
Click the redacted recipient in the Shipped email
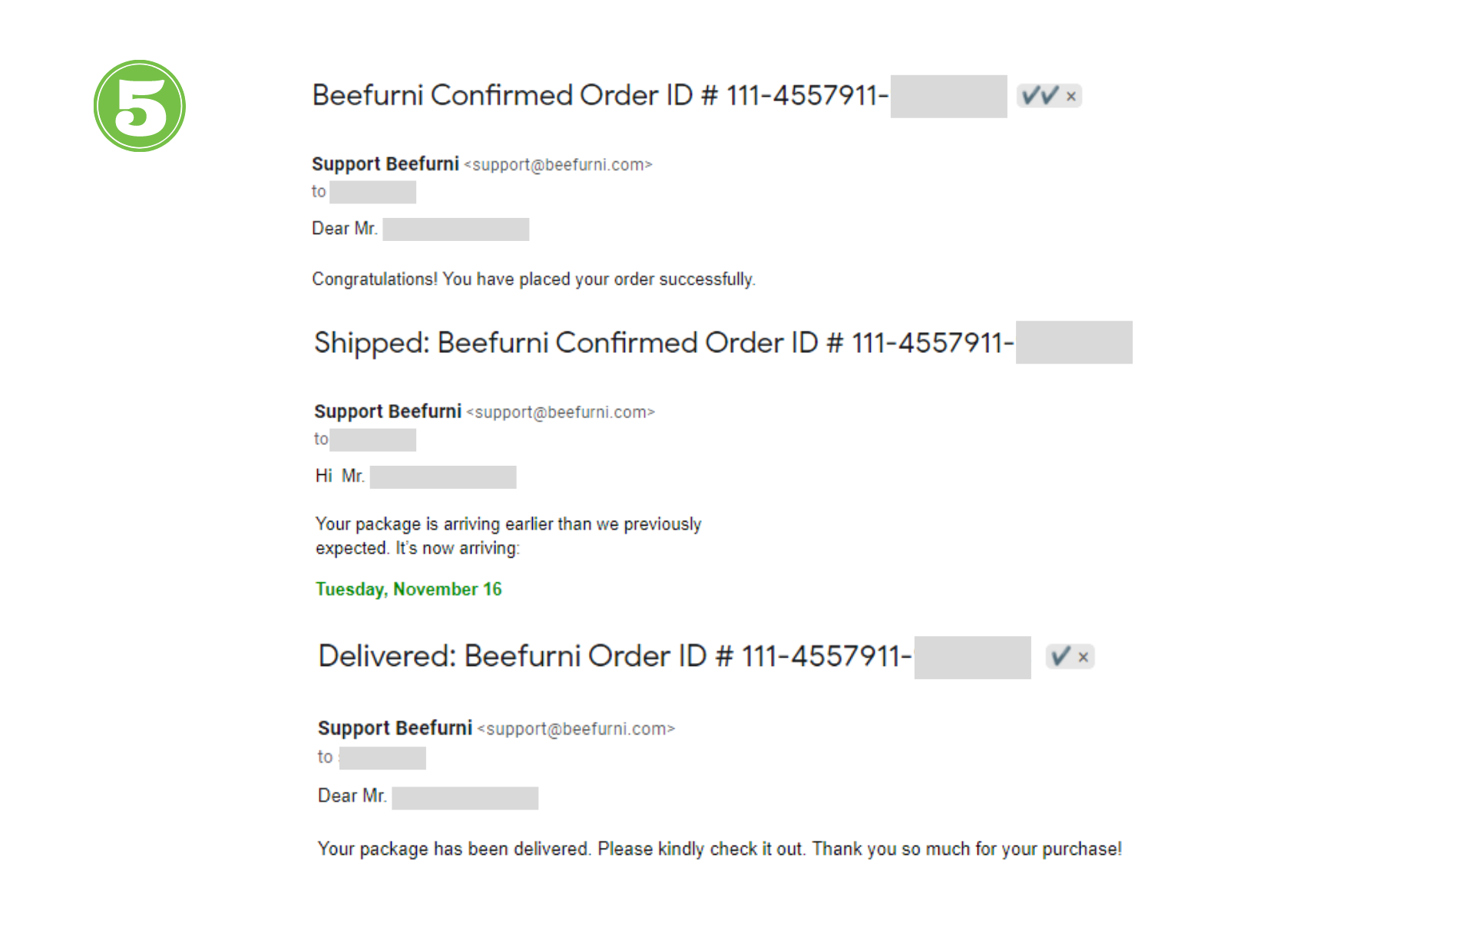click(x=373, y=440)
